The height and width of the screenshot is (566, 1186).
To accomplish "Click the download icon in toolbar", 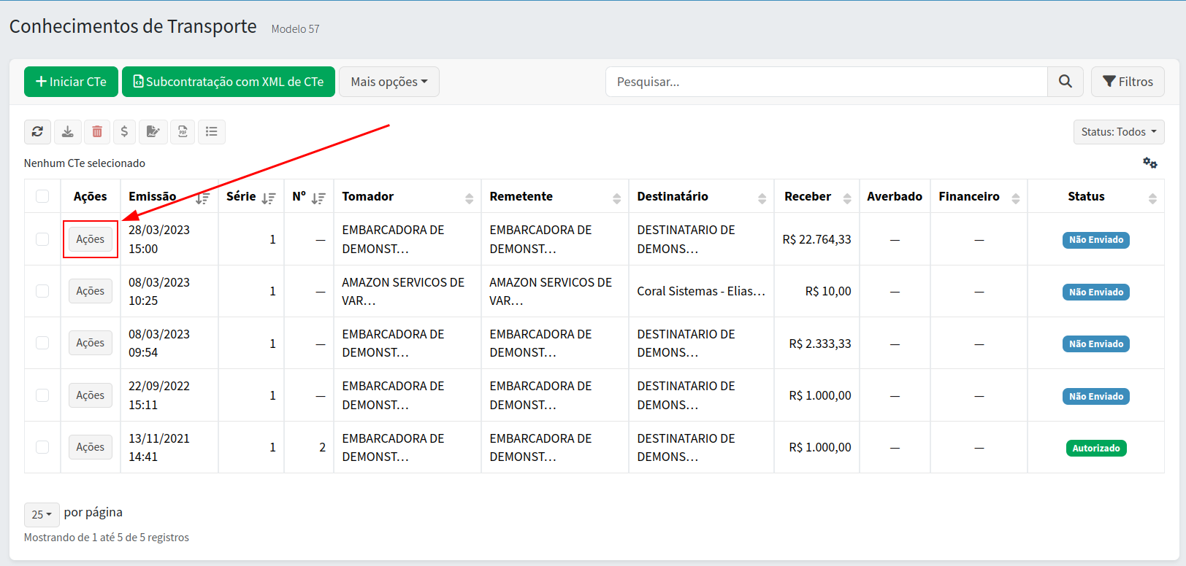I will pyautogui.click(x=67, y=132).
